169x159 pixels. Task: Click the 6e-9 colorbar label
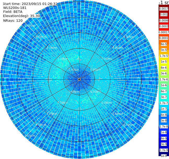164,138
